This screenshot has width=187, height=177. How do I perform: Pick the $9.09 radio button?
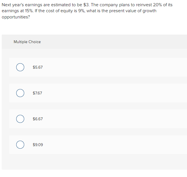point(20,145)
